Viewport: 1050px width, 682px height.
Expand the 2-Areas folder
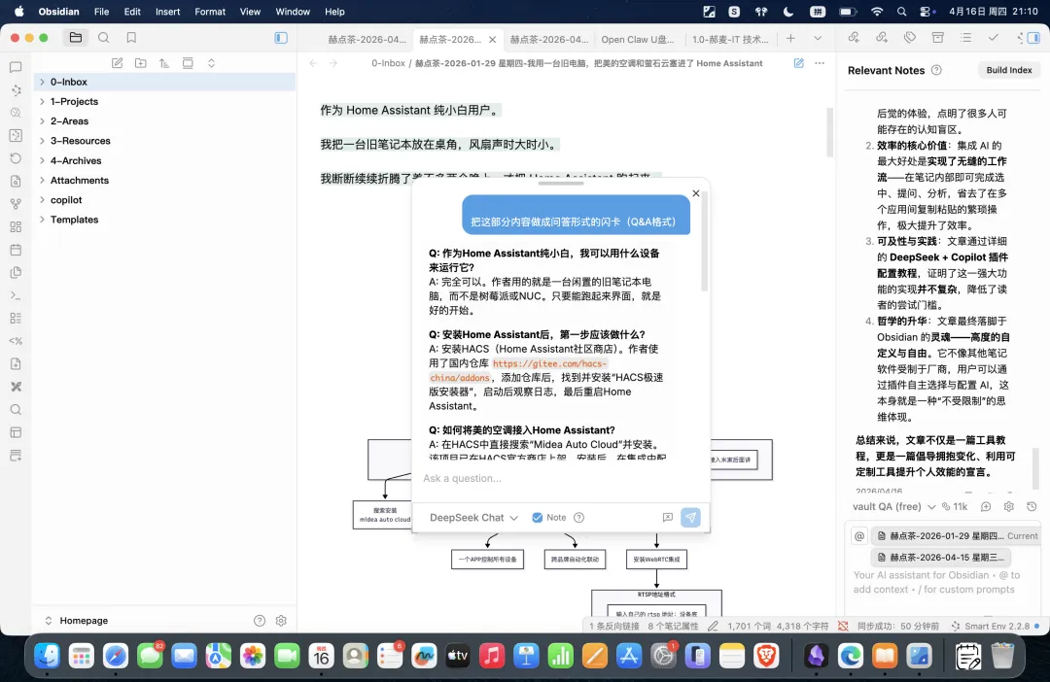click(42, 121)
